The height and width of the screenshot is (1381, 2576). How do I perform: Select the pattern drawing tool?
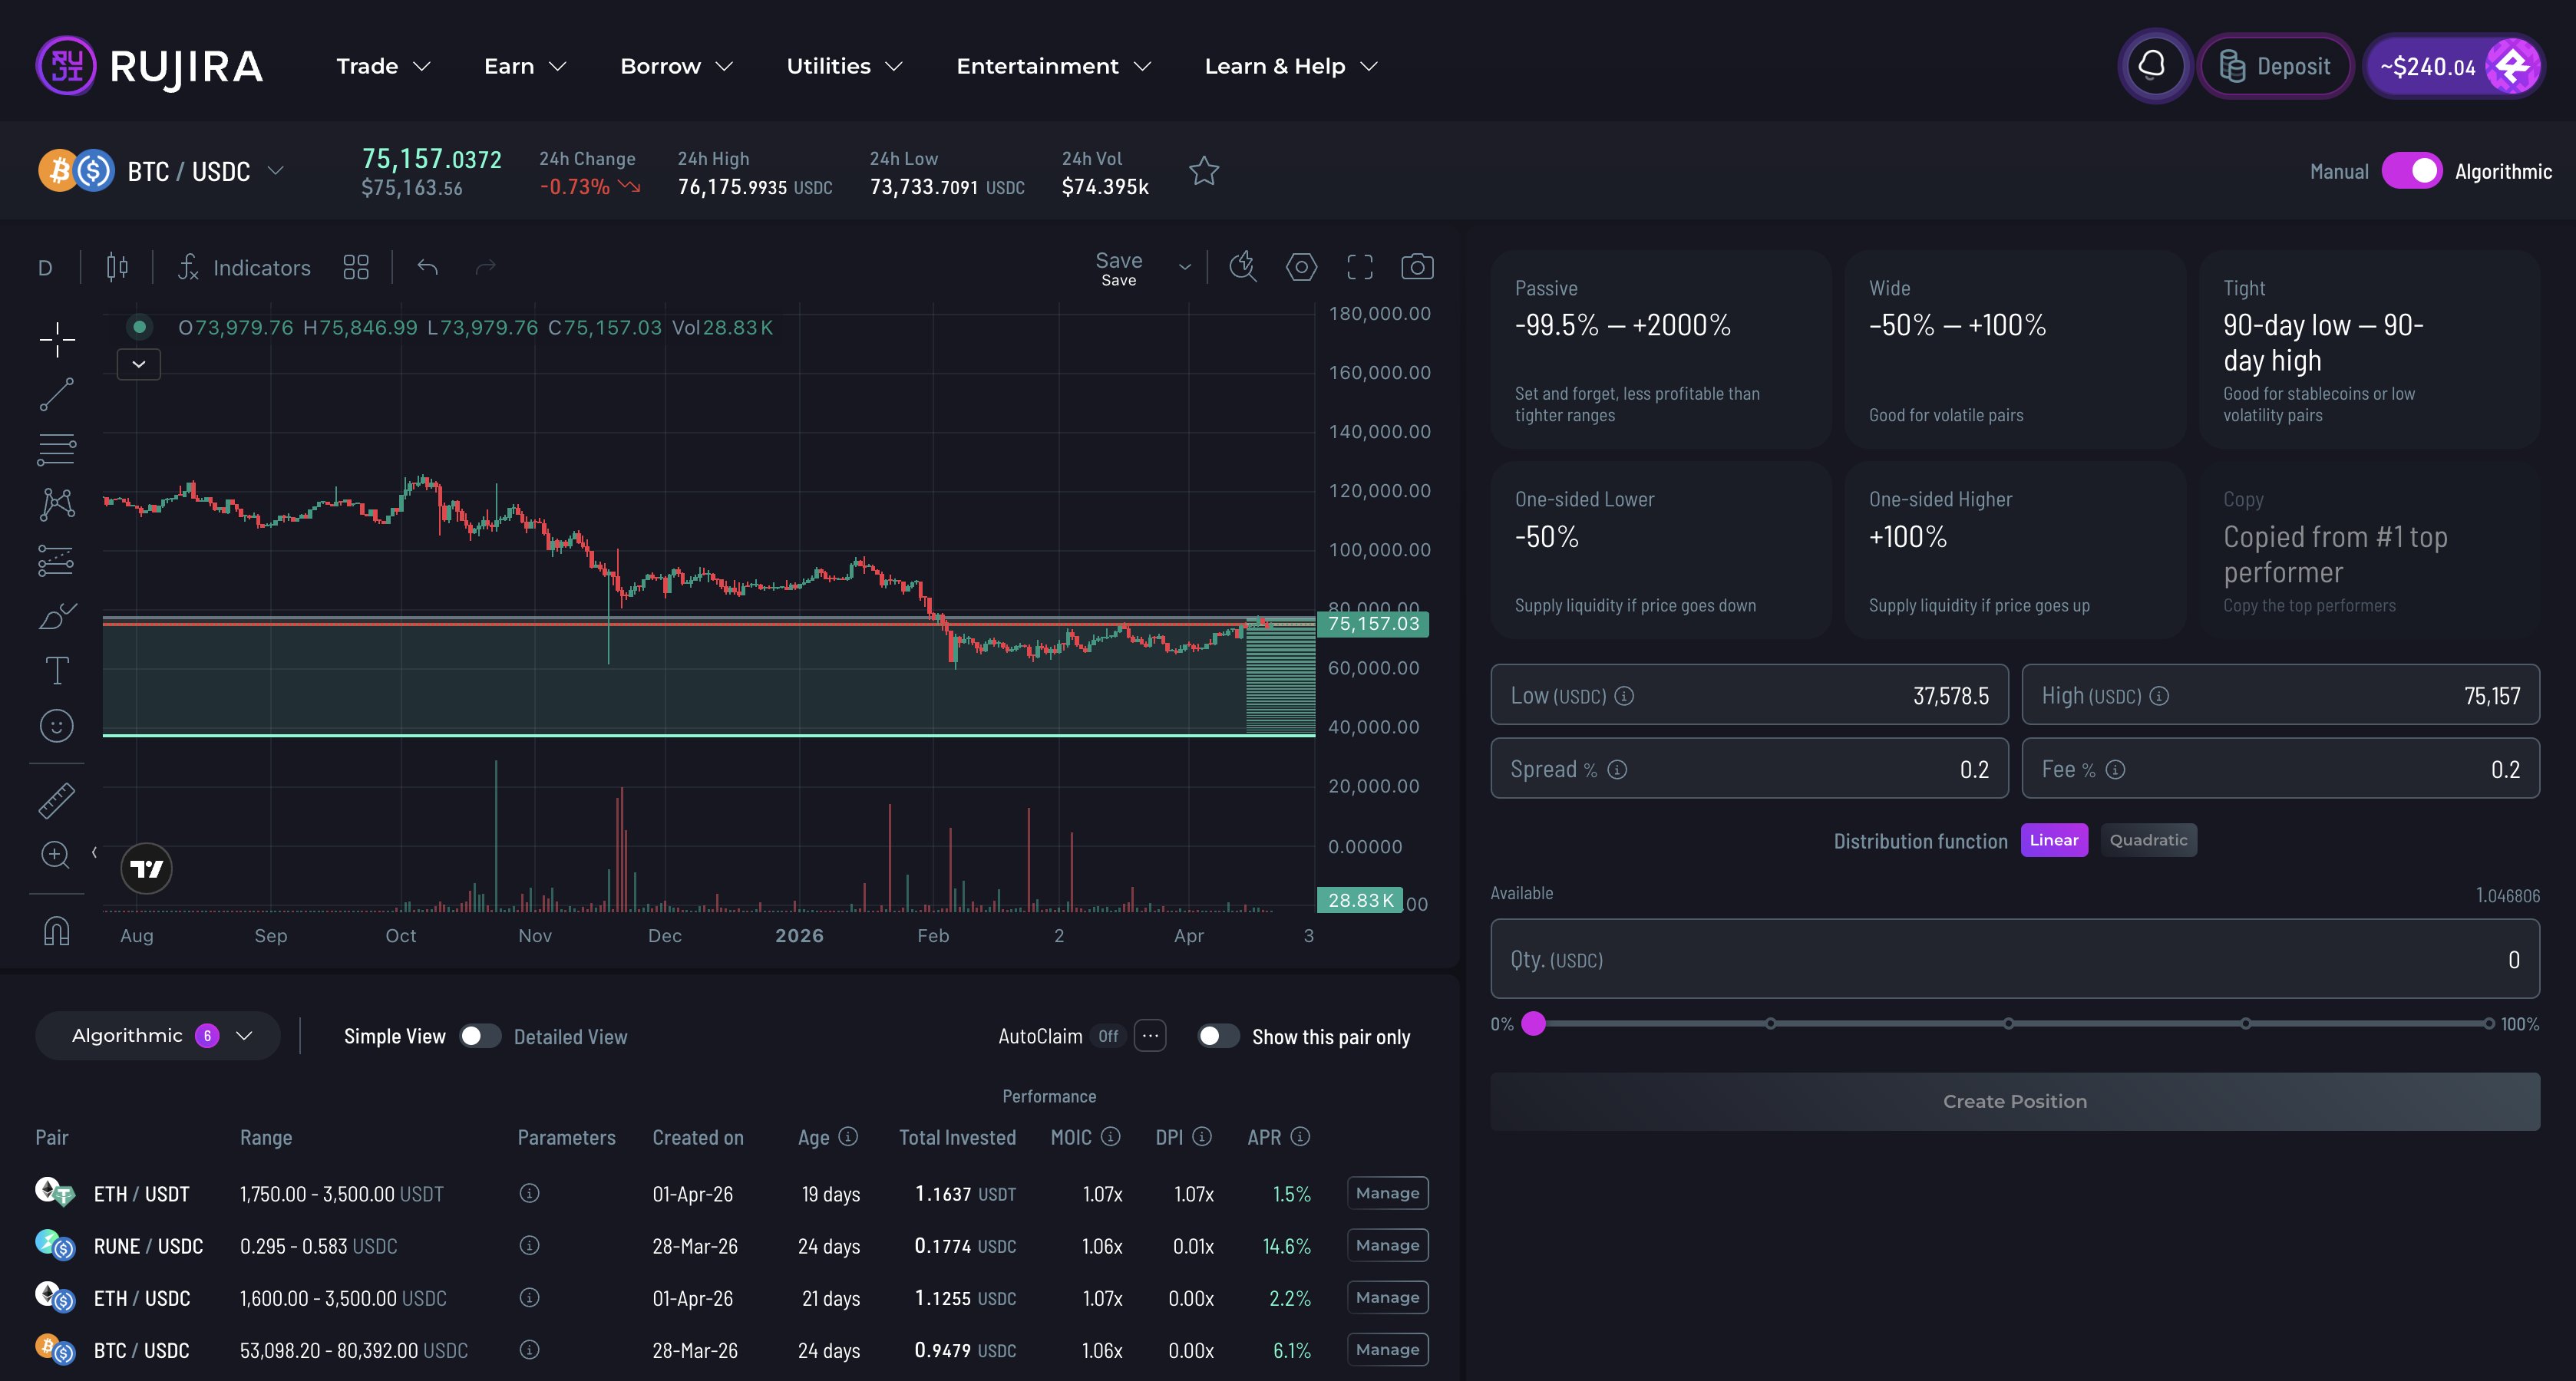click(x=57, y=503)
